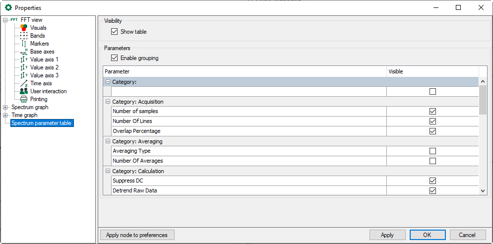The width and height of the screenshot is (493, 244).
Task: Expand the Spectrum graph tree node
Action: click(5, 107)
